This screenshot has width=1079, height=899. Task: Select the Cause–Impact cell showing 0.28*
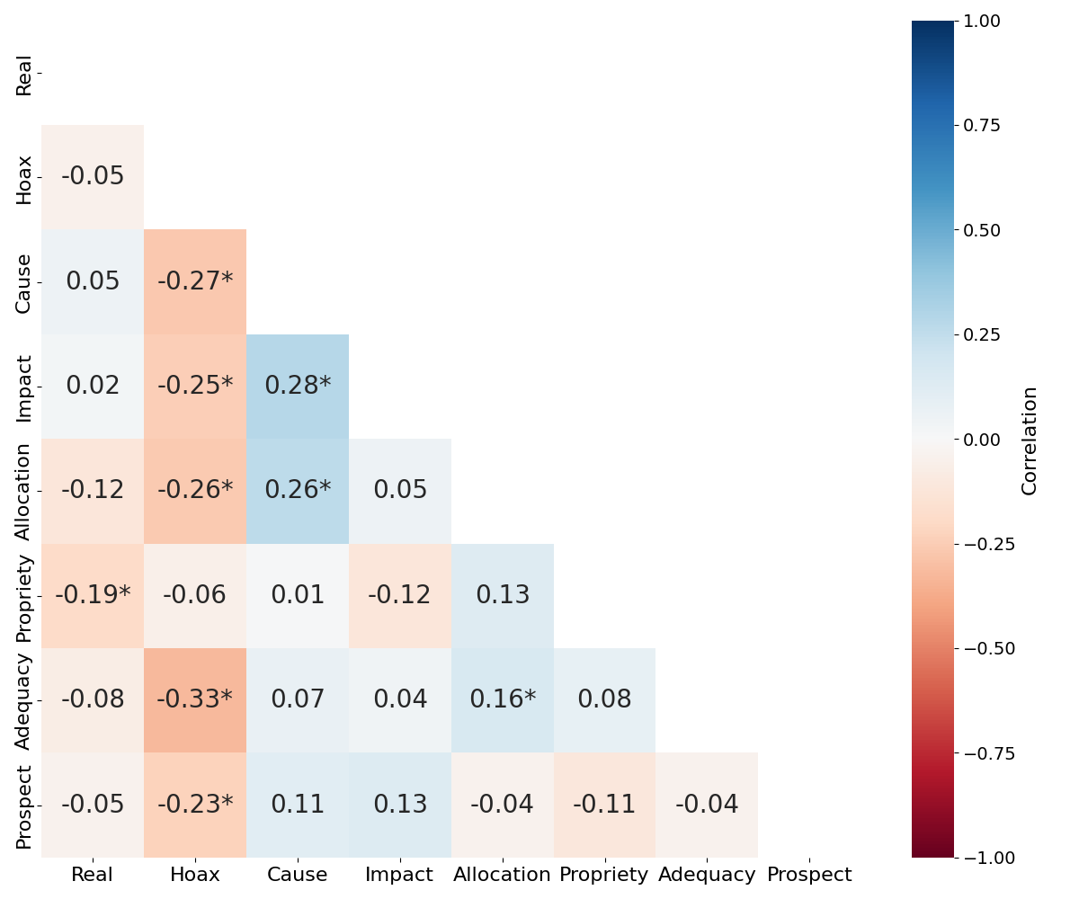click(x=298, y=386)
